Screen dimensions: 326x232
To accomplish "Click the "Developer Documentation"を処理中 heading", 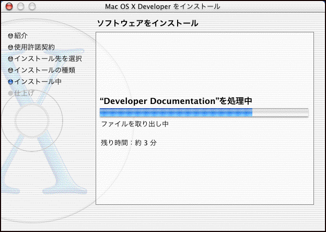I will 176,101.
